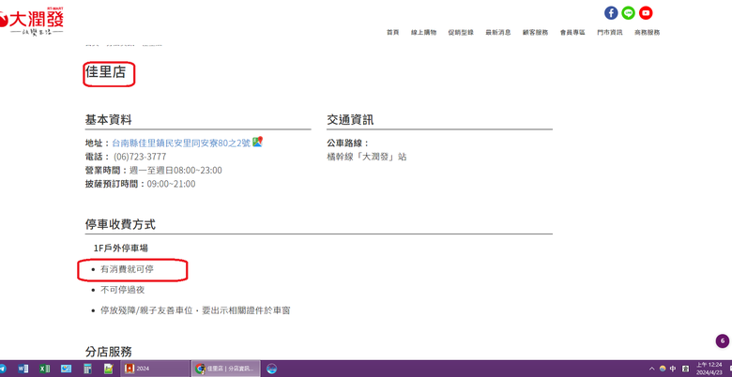The width and height of the screenshot is (732, 377).
Task: Open the Facebook icon link
Action: tap(611, 13)
